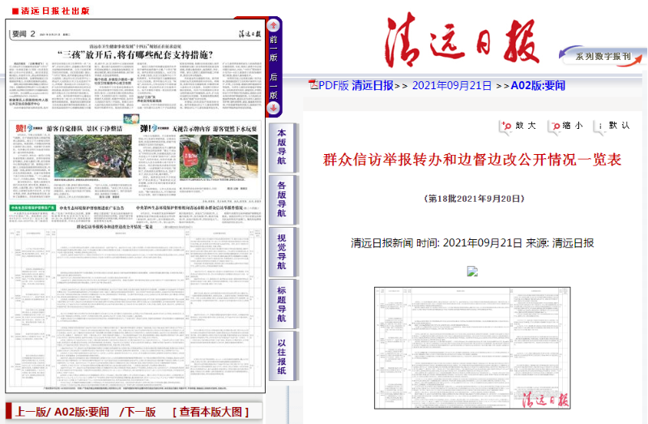Click the 放大 magnifier icon
648x424 pixels.
(x=505, y=126)
